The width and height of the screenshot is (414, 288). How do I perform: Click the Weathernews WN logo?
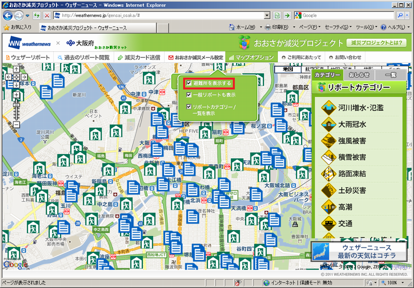[29, 43]
